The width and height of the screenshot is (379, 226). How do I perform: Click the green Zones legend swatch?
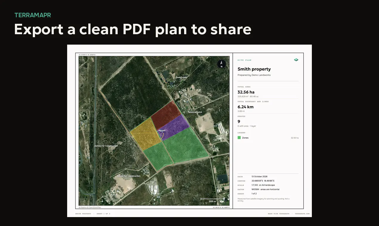(x=239, y=138)
